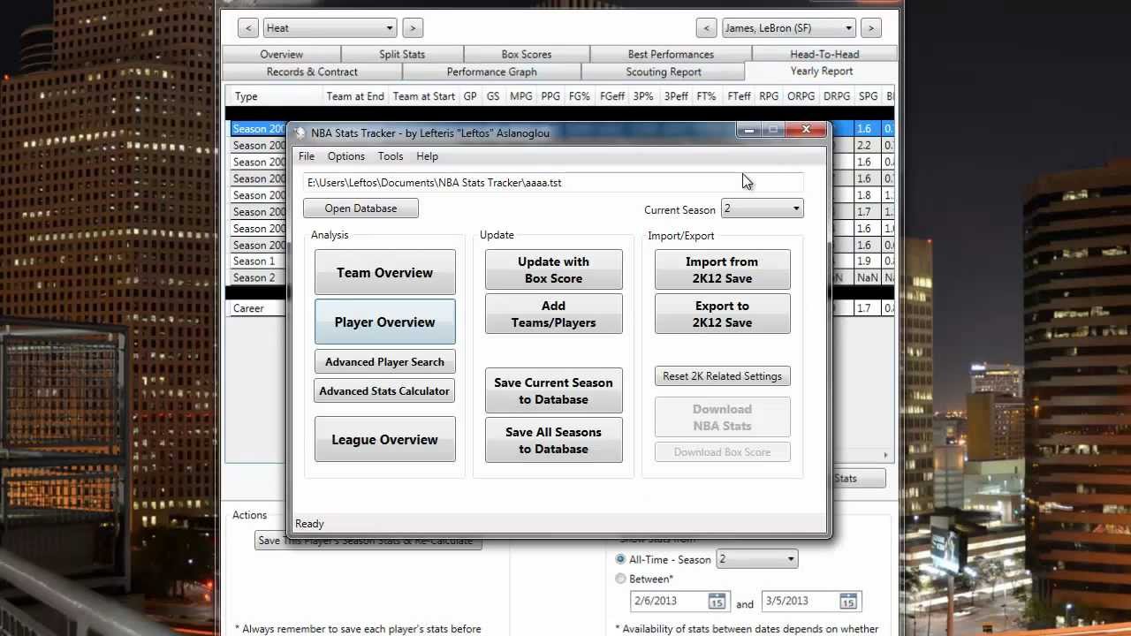Open Team Overview

point(385,272)
